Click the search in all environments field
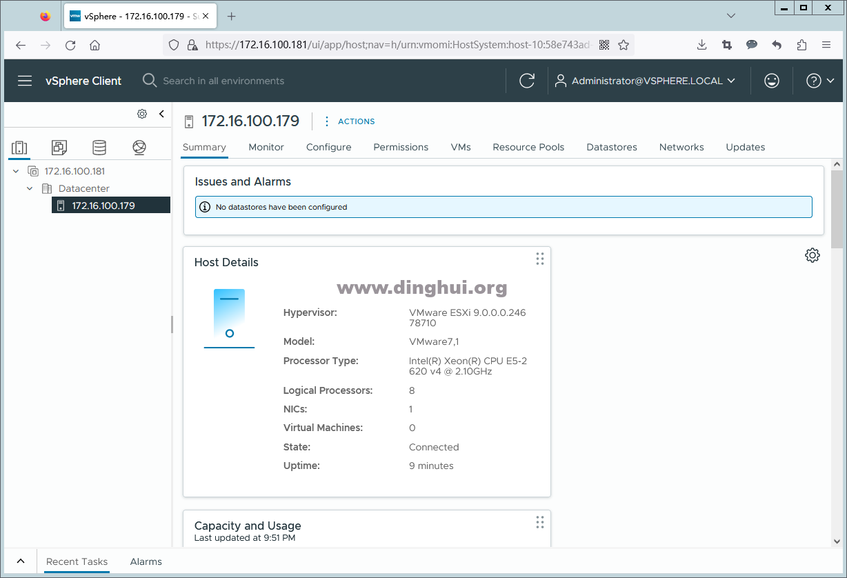Image resolution: width=847 pixels, height=578 pixels. click(x=223, y=81)
